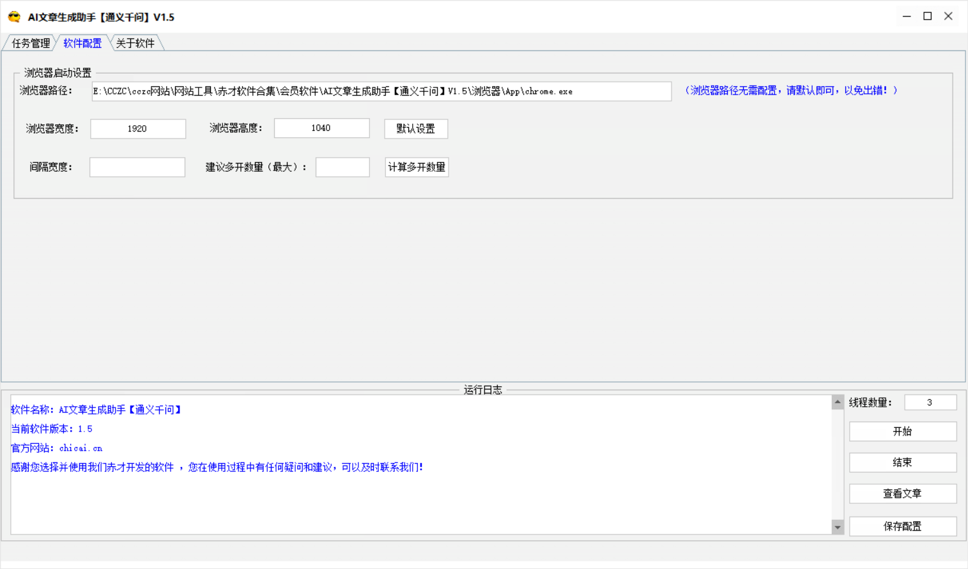Switch to the 任务管理 tab
The width and height of the screenshot is (968, 569).
click(x=31, y=43)
